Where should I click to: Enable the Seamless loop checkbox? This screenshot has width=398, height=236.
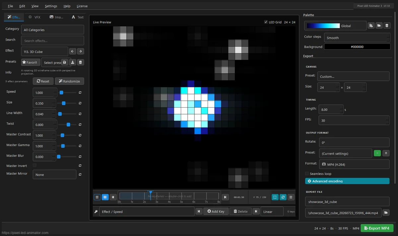coord(307,173)
